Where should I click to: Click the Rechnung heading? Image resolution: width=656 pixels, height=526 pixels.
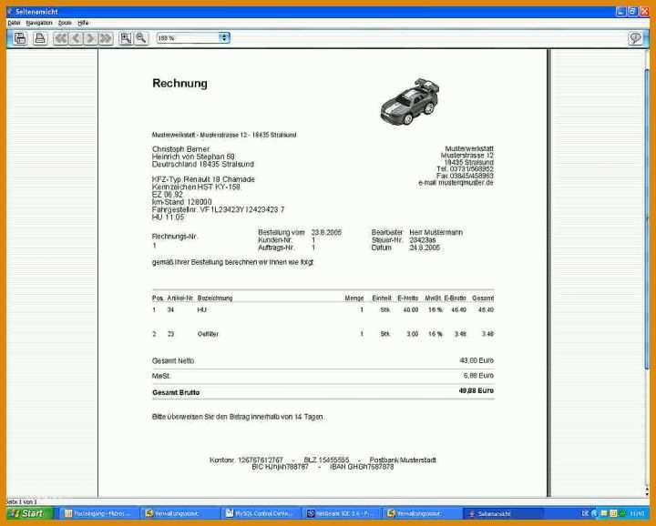pyautogui.click(x=179, y=84)
